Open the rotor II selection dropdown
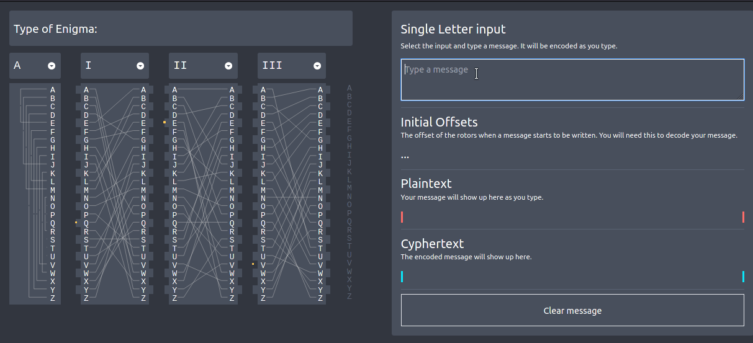This screenshot has height=343, width=753. (x=203, y=65)
